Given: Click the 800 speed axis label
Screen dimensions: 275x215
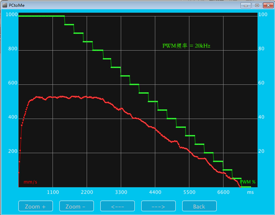Looking at the screenshot, I should 13,49.
